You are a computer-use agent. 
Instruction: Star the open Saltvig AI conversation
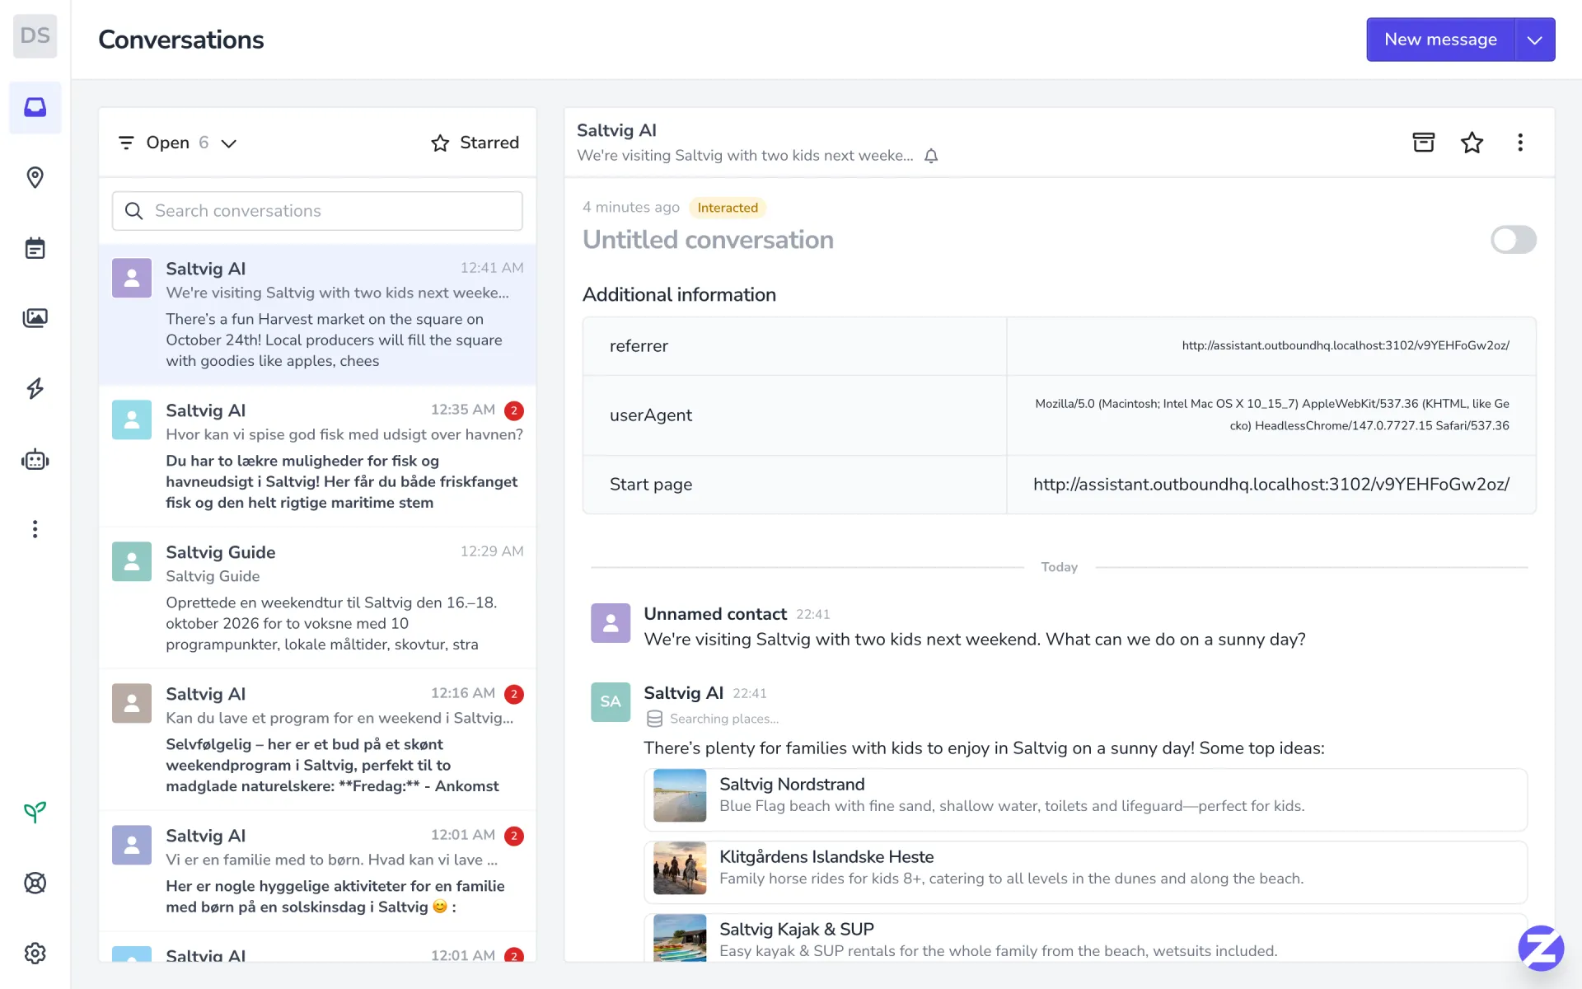(1472, 143)
